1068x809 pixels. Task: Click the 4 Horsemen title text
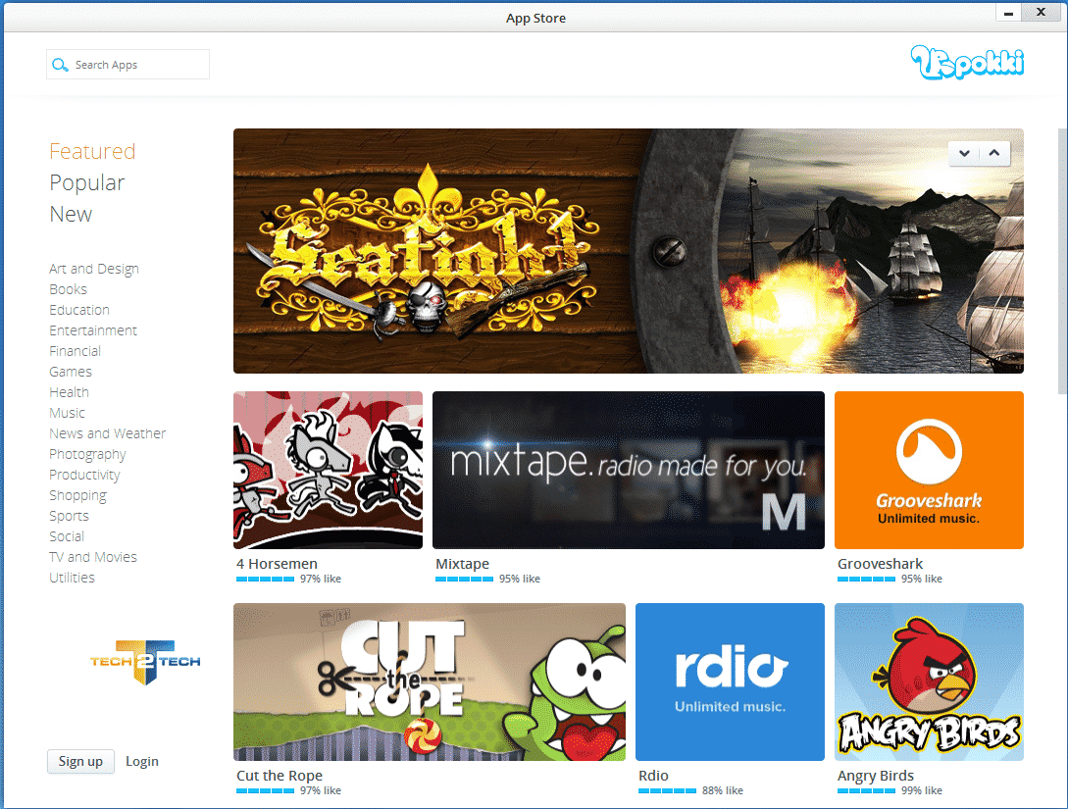(x=277, y=564)
